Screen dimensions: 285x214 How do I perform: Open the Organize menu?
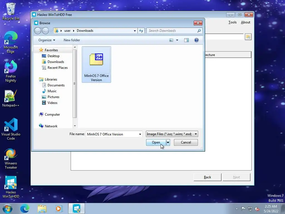pos(46,40)
